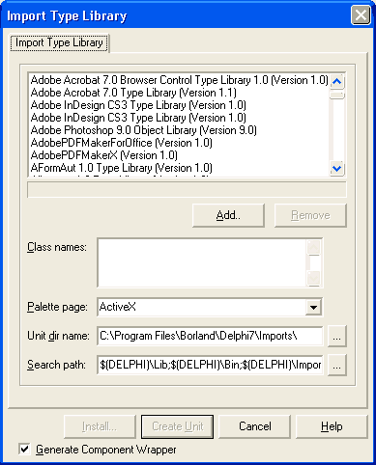Click the library list scroll down arrow
Viewport: 376px width, 465px height.
[x=337, y=168]
